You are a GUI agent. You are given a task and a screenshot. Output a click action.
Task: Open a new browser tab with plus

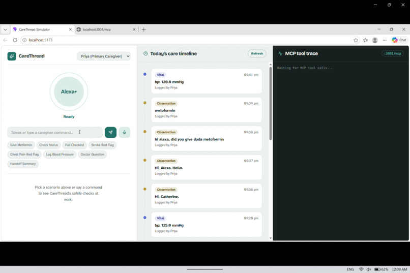click(144, 29)
